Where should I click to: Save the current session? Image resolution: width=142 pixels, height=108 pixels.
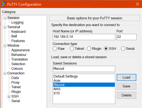[x=126, y=86]
